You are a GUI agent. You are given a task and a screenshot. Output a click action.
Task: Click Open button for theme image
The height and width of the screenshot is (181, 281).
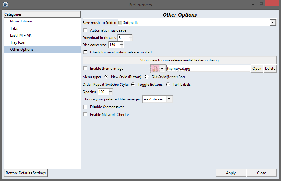pyautogui.click(x=257, y=69)
